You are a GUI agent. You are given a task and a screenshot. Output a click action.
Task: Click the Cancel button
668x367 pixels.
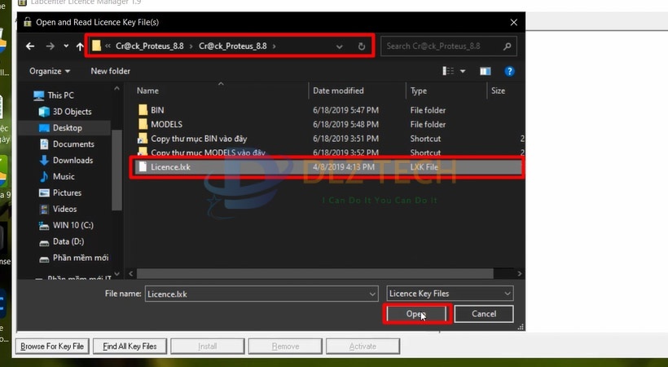click(483, 314)
